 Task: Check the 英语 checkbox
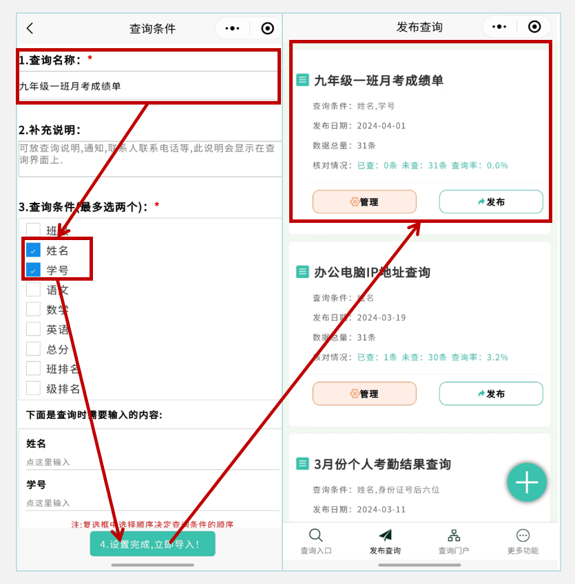pos(33,329)
